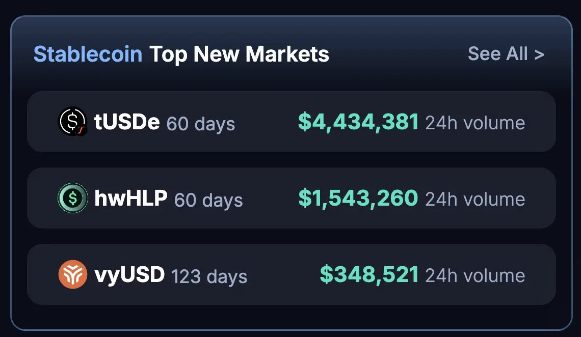
Task: Select the tUSDe market name
Action: click(127, 122)
